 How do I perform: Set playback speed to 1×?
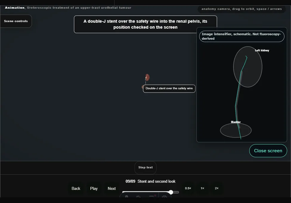point(202,188)
